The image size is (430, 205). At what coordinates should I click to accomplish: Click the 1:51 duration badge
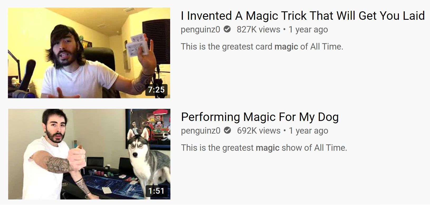157,191
